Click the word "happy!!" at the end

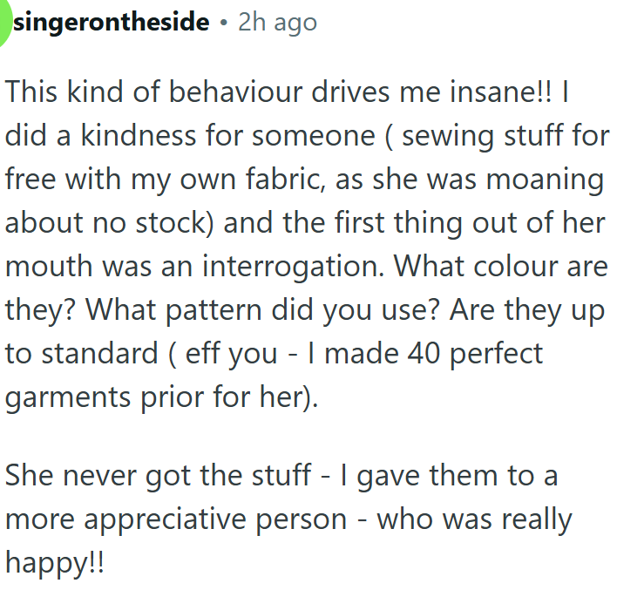coord(54,562)
